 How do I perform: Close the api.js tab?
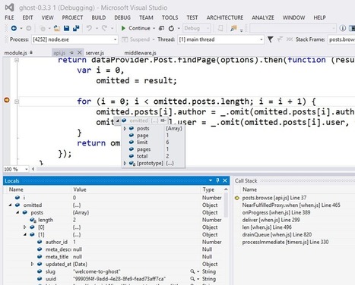[x=79, y=52]
